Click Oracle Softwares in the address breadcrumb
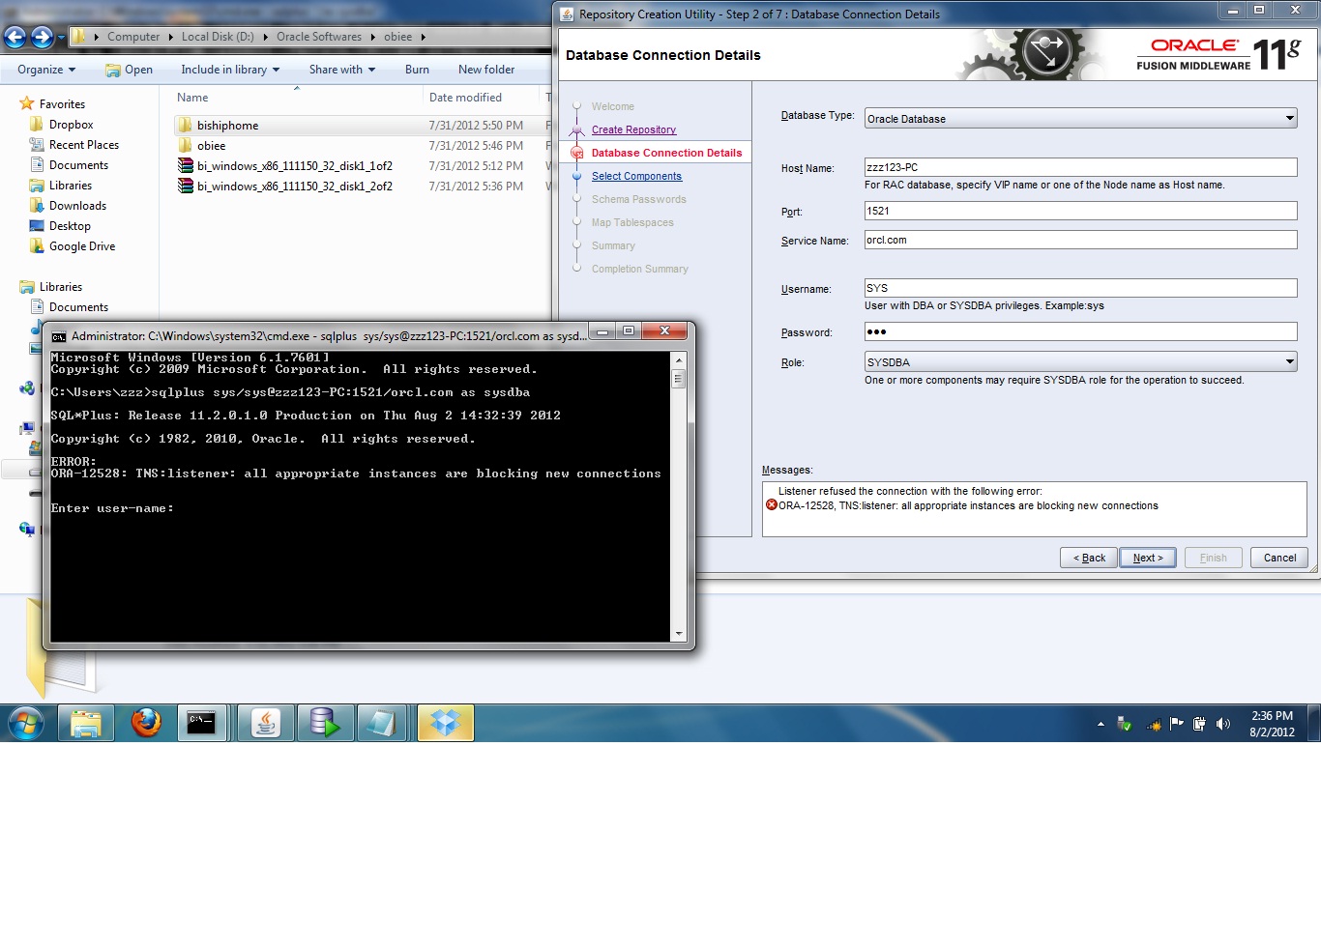 click(319, 37)
